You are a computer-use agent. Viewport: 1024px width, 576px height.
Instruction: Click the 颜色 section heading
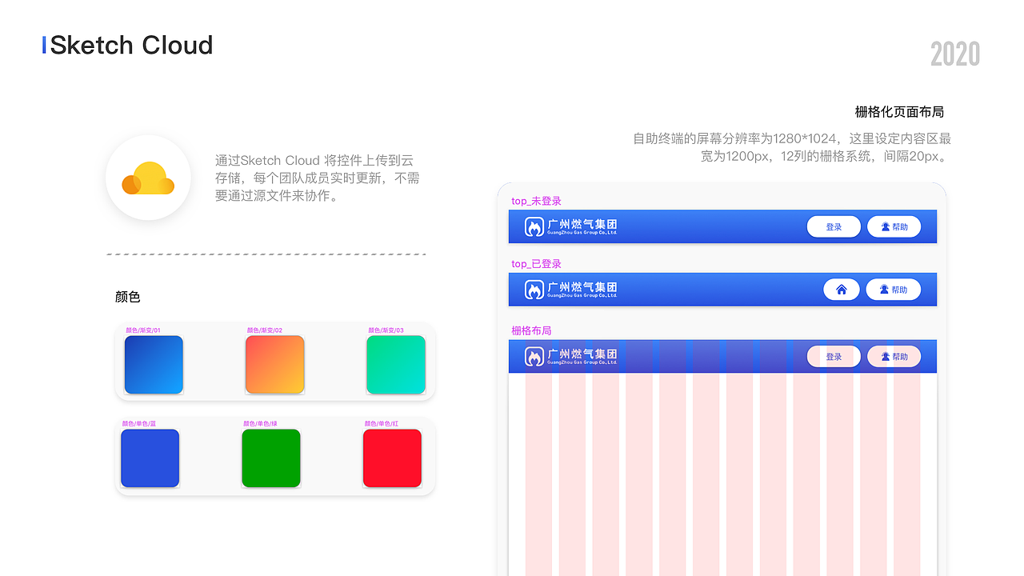128,297
